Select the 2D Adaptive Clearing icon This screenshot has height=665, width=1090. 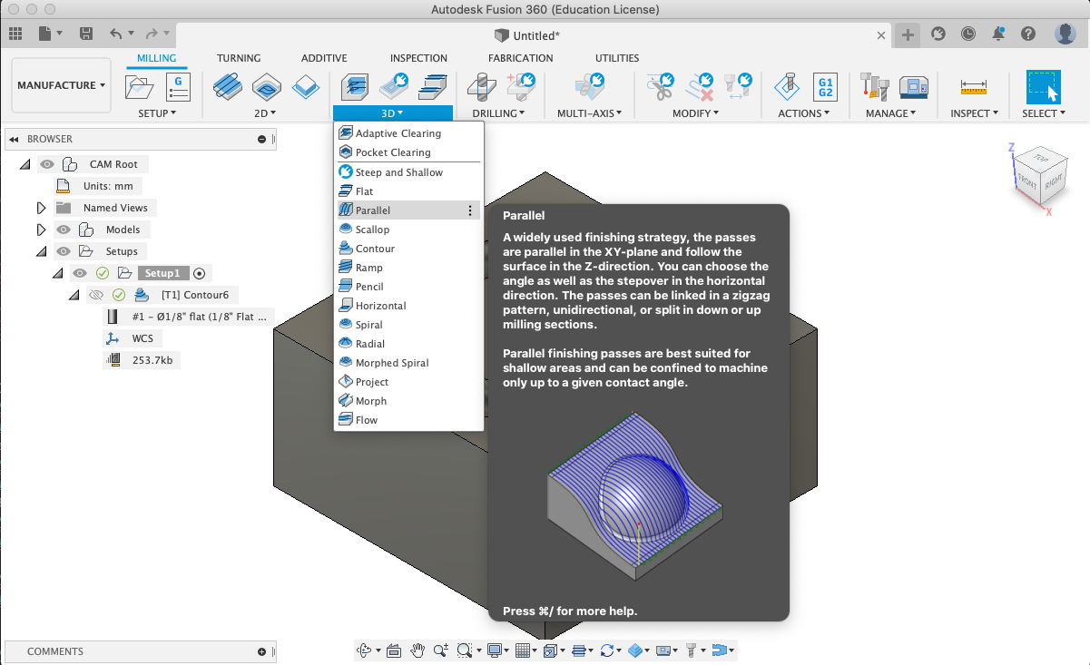pyautogui.click(x=227, y=87)
